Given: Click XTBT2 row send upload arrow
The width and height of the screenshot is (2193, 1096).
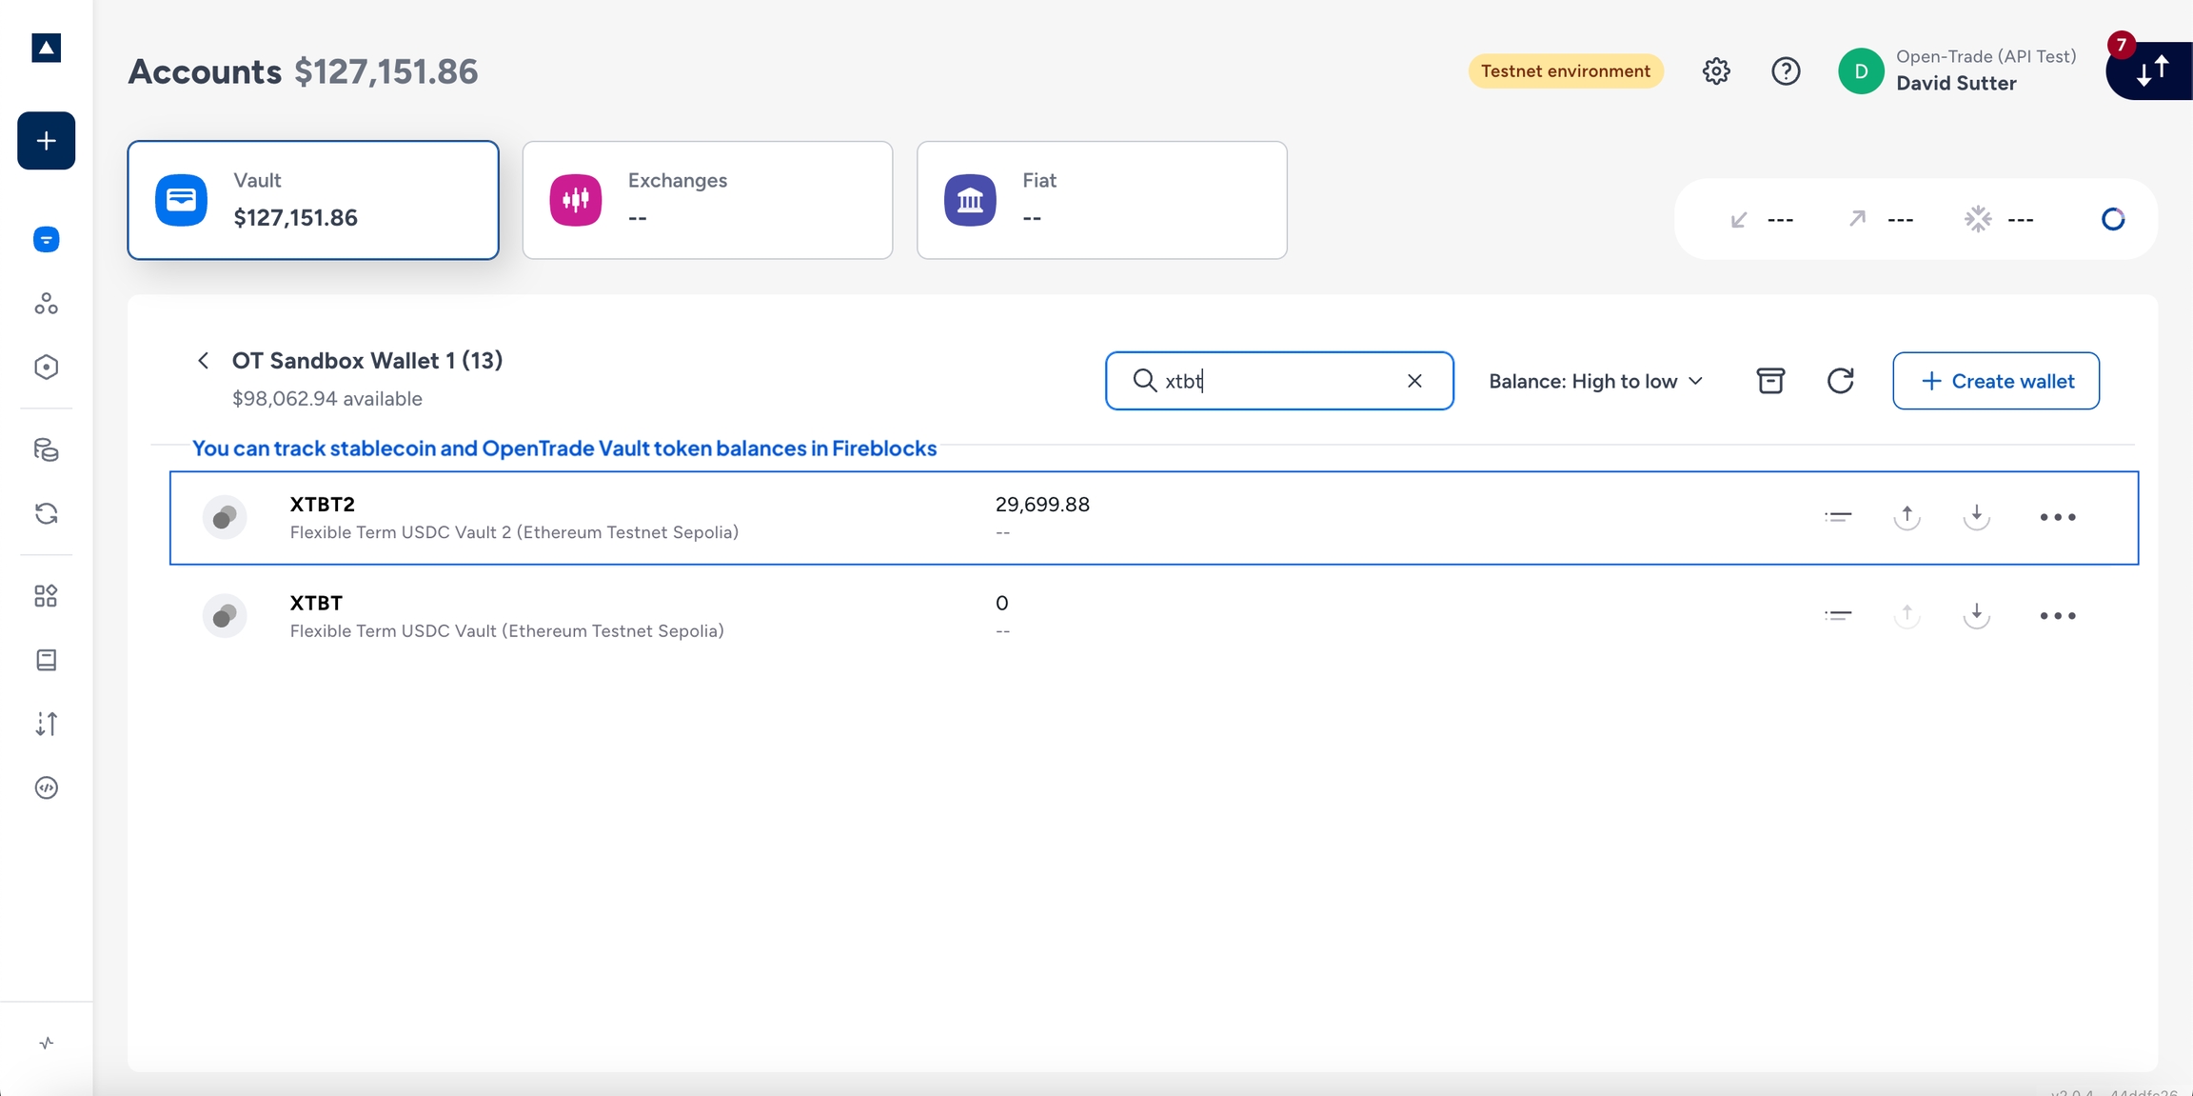Looking at the screenshot, I should coord(1907,517).
